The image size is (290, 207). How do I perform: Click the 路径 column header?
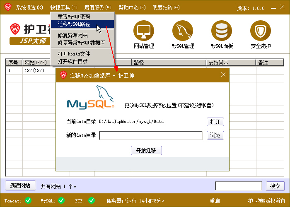(x=169, y=63)
